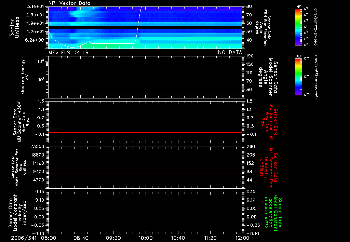
Task: Click the '260' telemetry tick label
Action: click(x=251, y=147)
